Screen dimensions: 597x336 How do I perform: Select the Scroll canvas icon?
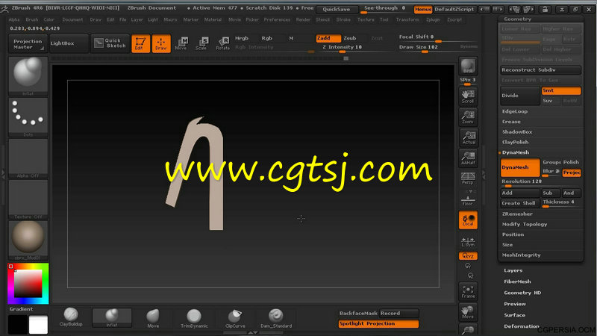coord(468,97)
